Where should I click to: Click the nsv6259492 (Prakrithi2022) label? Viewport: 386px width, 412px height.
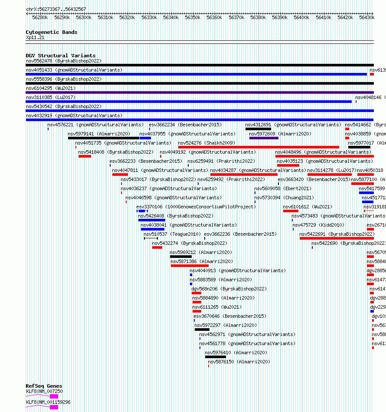[x=231, y=179]
